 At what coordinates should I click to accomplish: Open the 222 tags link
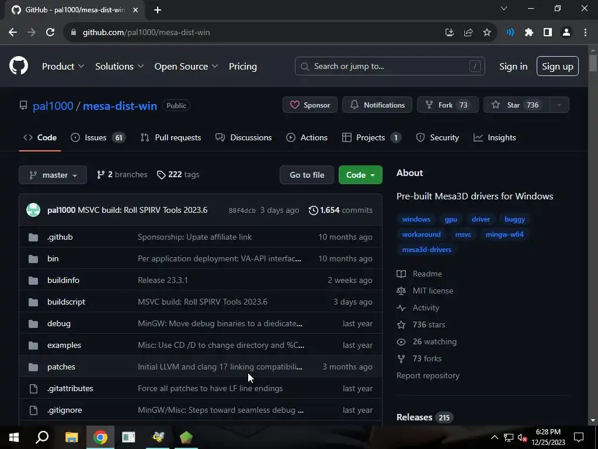tap(178, 174)
